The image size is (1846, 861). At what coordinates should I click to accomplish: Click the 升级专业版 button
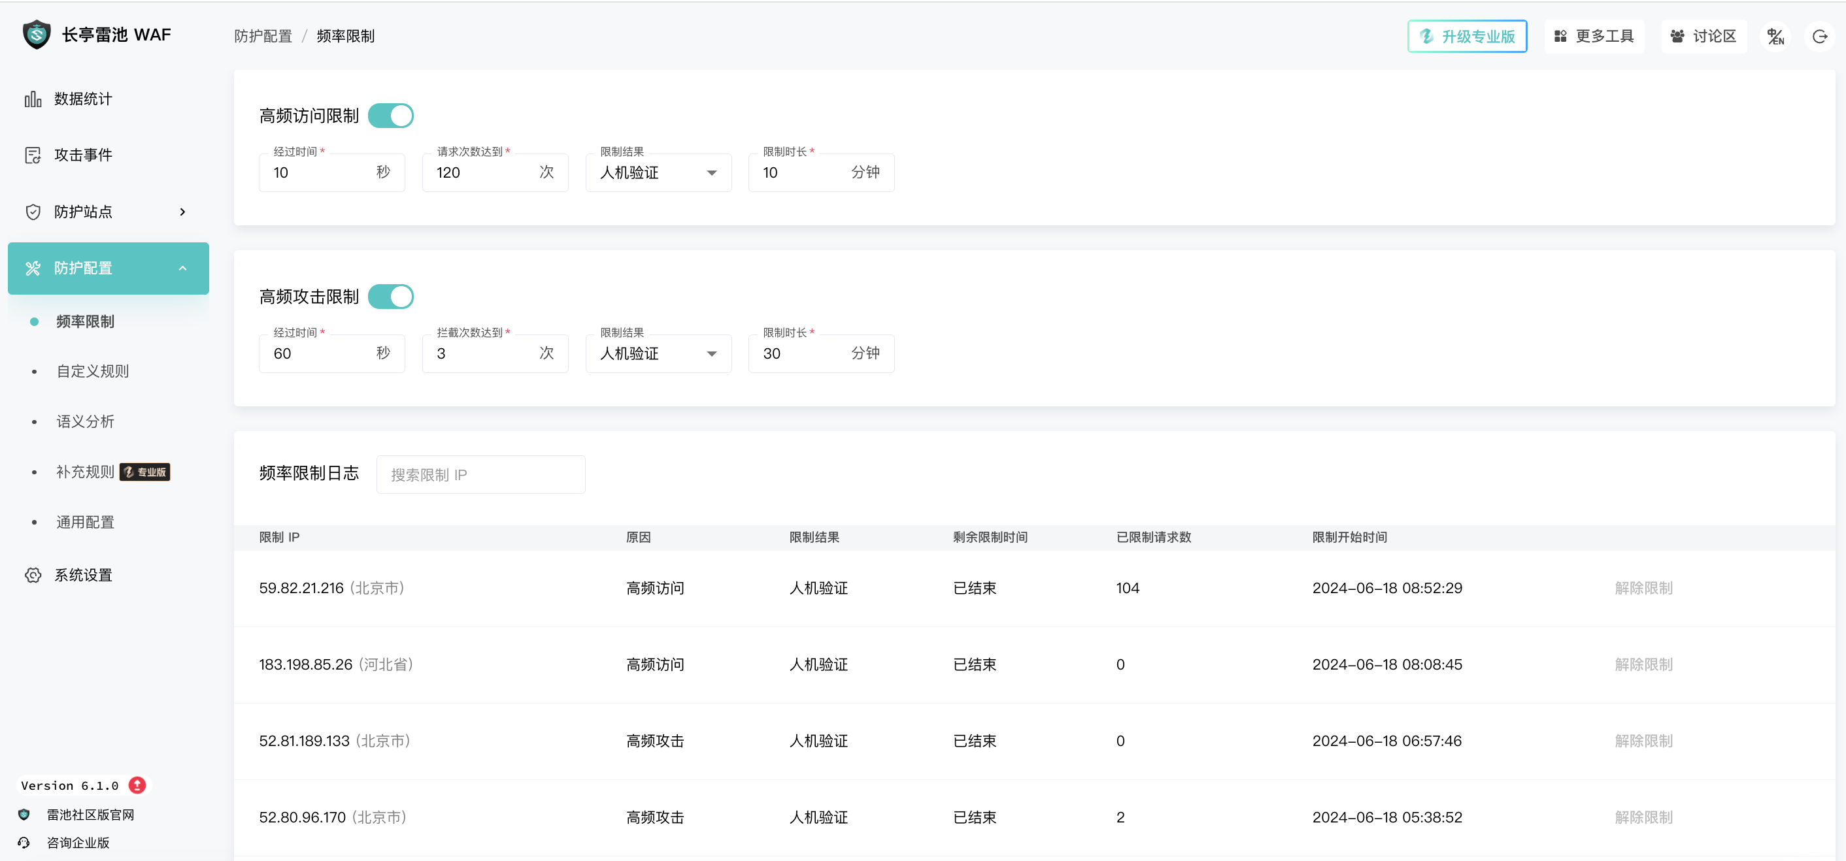coord(1467,37)
